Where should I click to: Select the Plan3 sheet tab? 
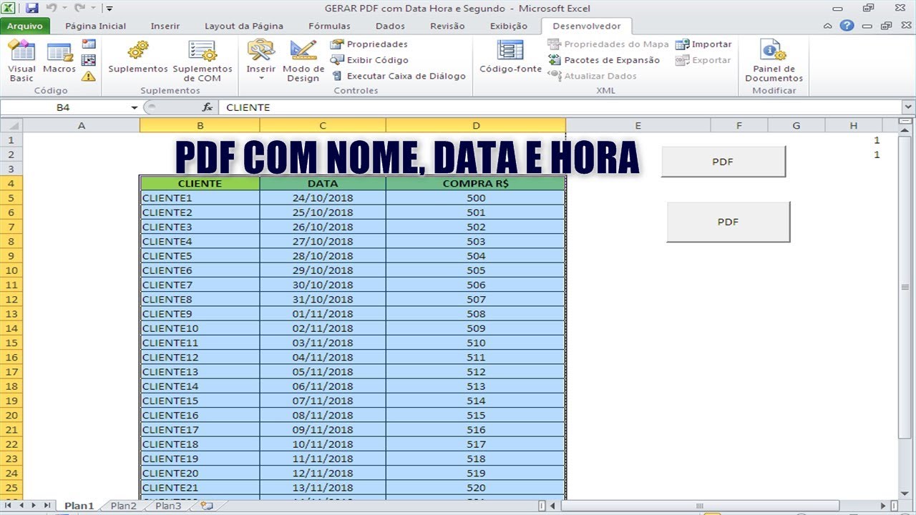(168, 506)
